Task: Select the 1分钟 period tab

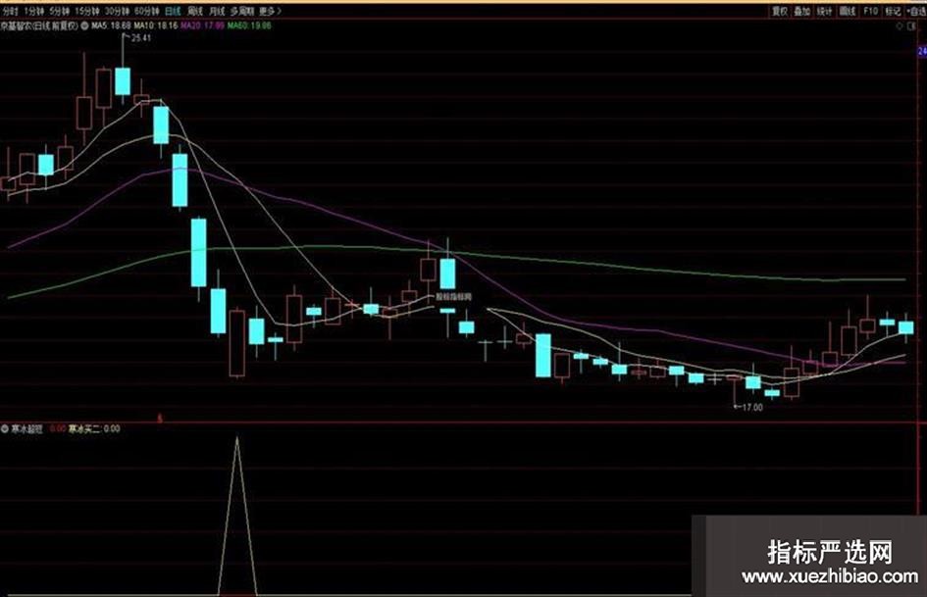Action: click(x=34, y=11)
